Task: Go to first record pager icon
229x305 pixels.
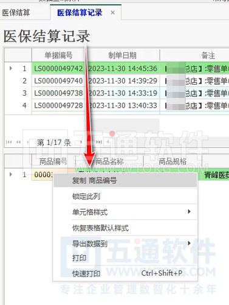Action: (x=9, y=142)
